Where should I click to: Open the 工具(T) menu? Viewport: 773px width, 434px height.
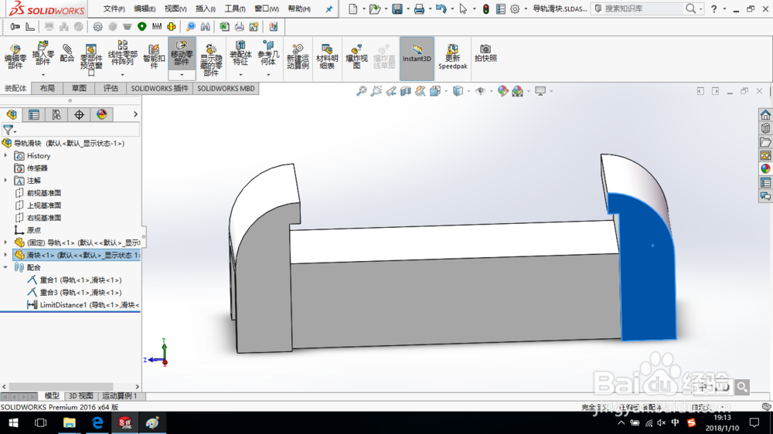click(x=235, y=8)
